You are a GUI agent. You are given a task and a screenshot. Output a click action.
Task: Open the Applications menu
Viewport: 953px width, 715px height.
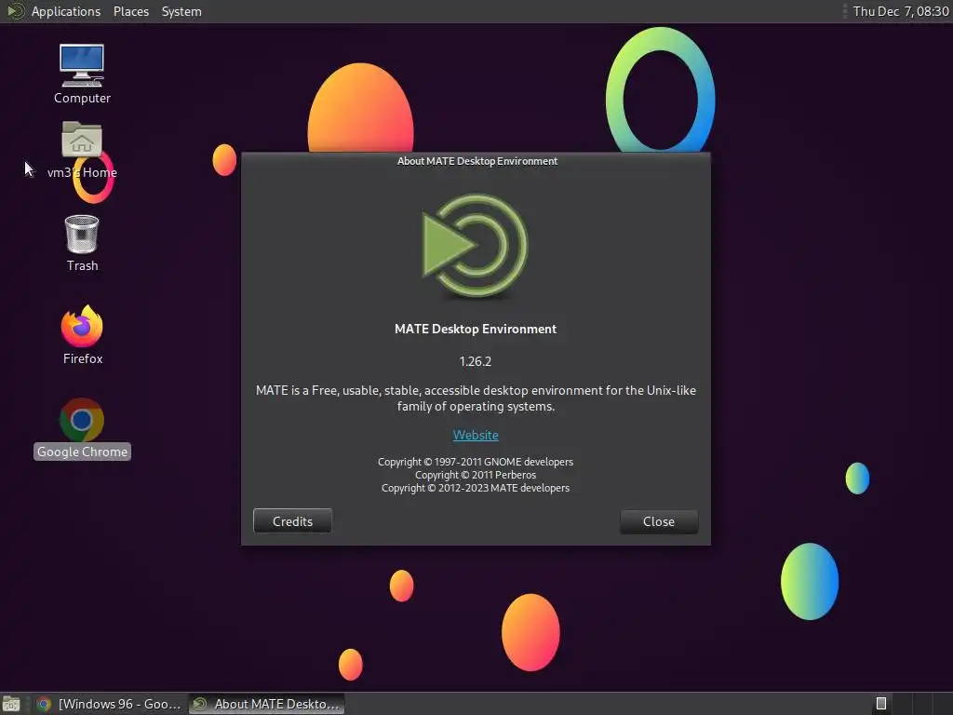tap(66, 11)
